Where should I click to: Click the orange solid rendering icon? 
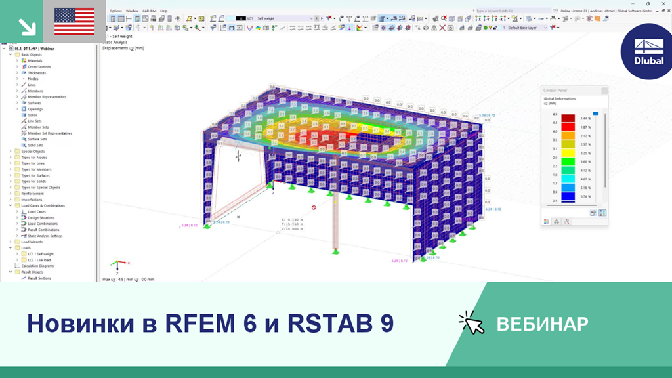(x=597, y=18)
